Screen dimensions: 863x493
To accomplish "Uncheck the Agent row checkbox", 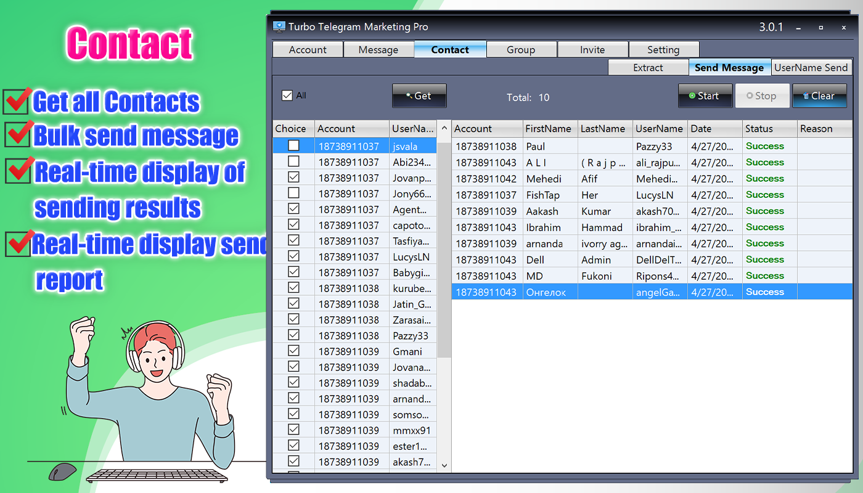I will pos(293,209).
